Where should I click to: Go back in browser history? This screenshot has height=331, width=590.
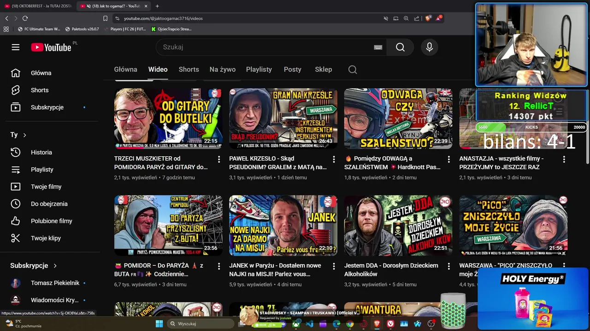(6, 18)
